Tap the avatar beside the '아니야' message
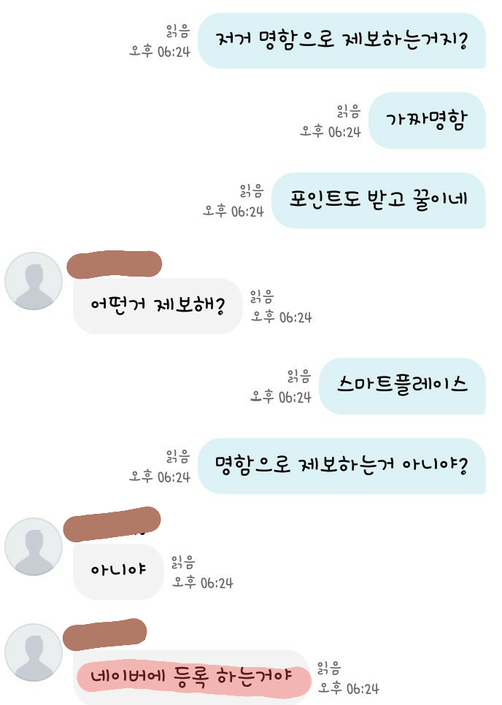Image resolution: width=502 pixels, height=705 pixels. coord(34,547)
